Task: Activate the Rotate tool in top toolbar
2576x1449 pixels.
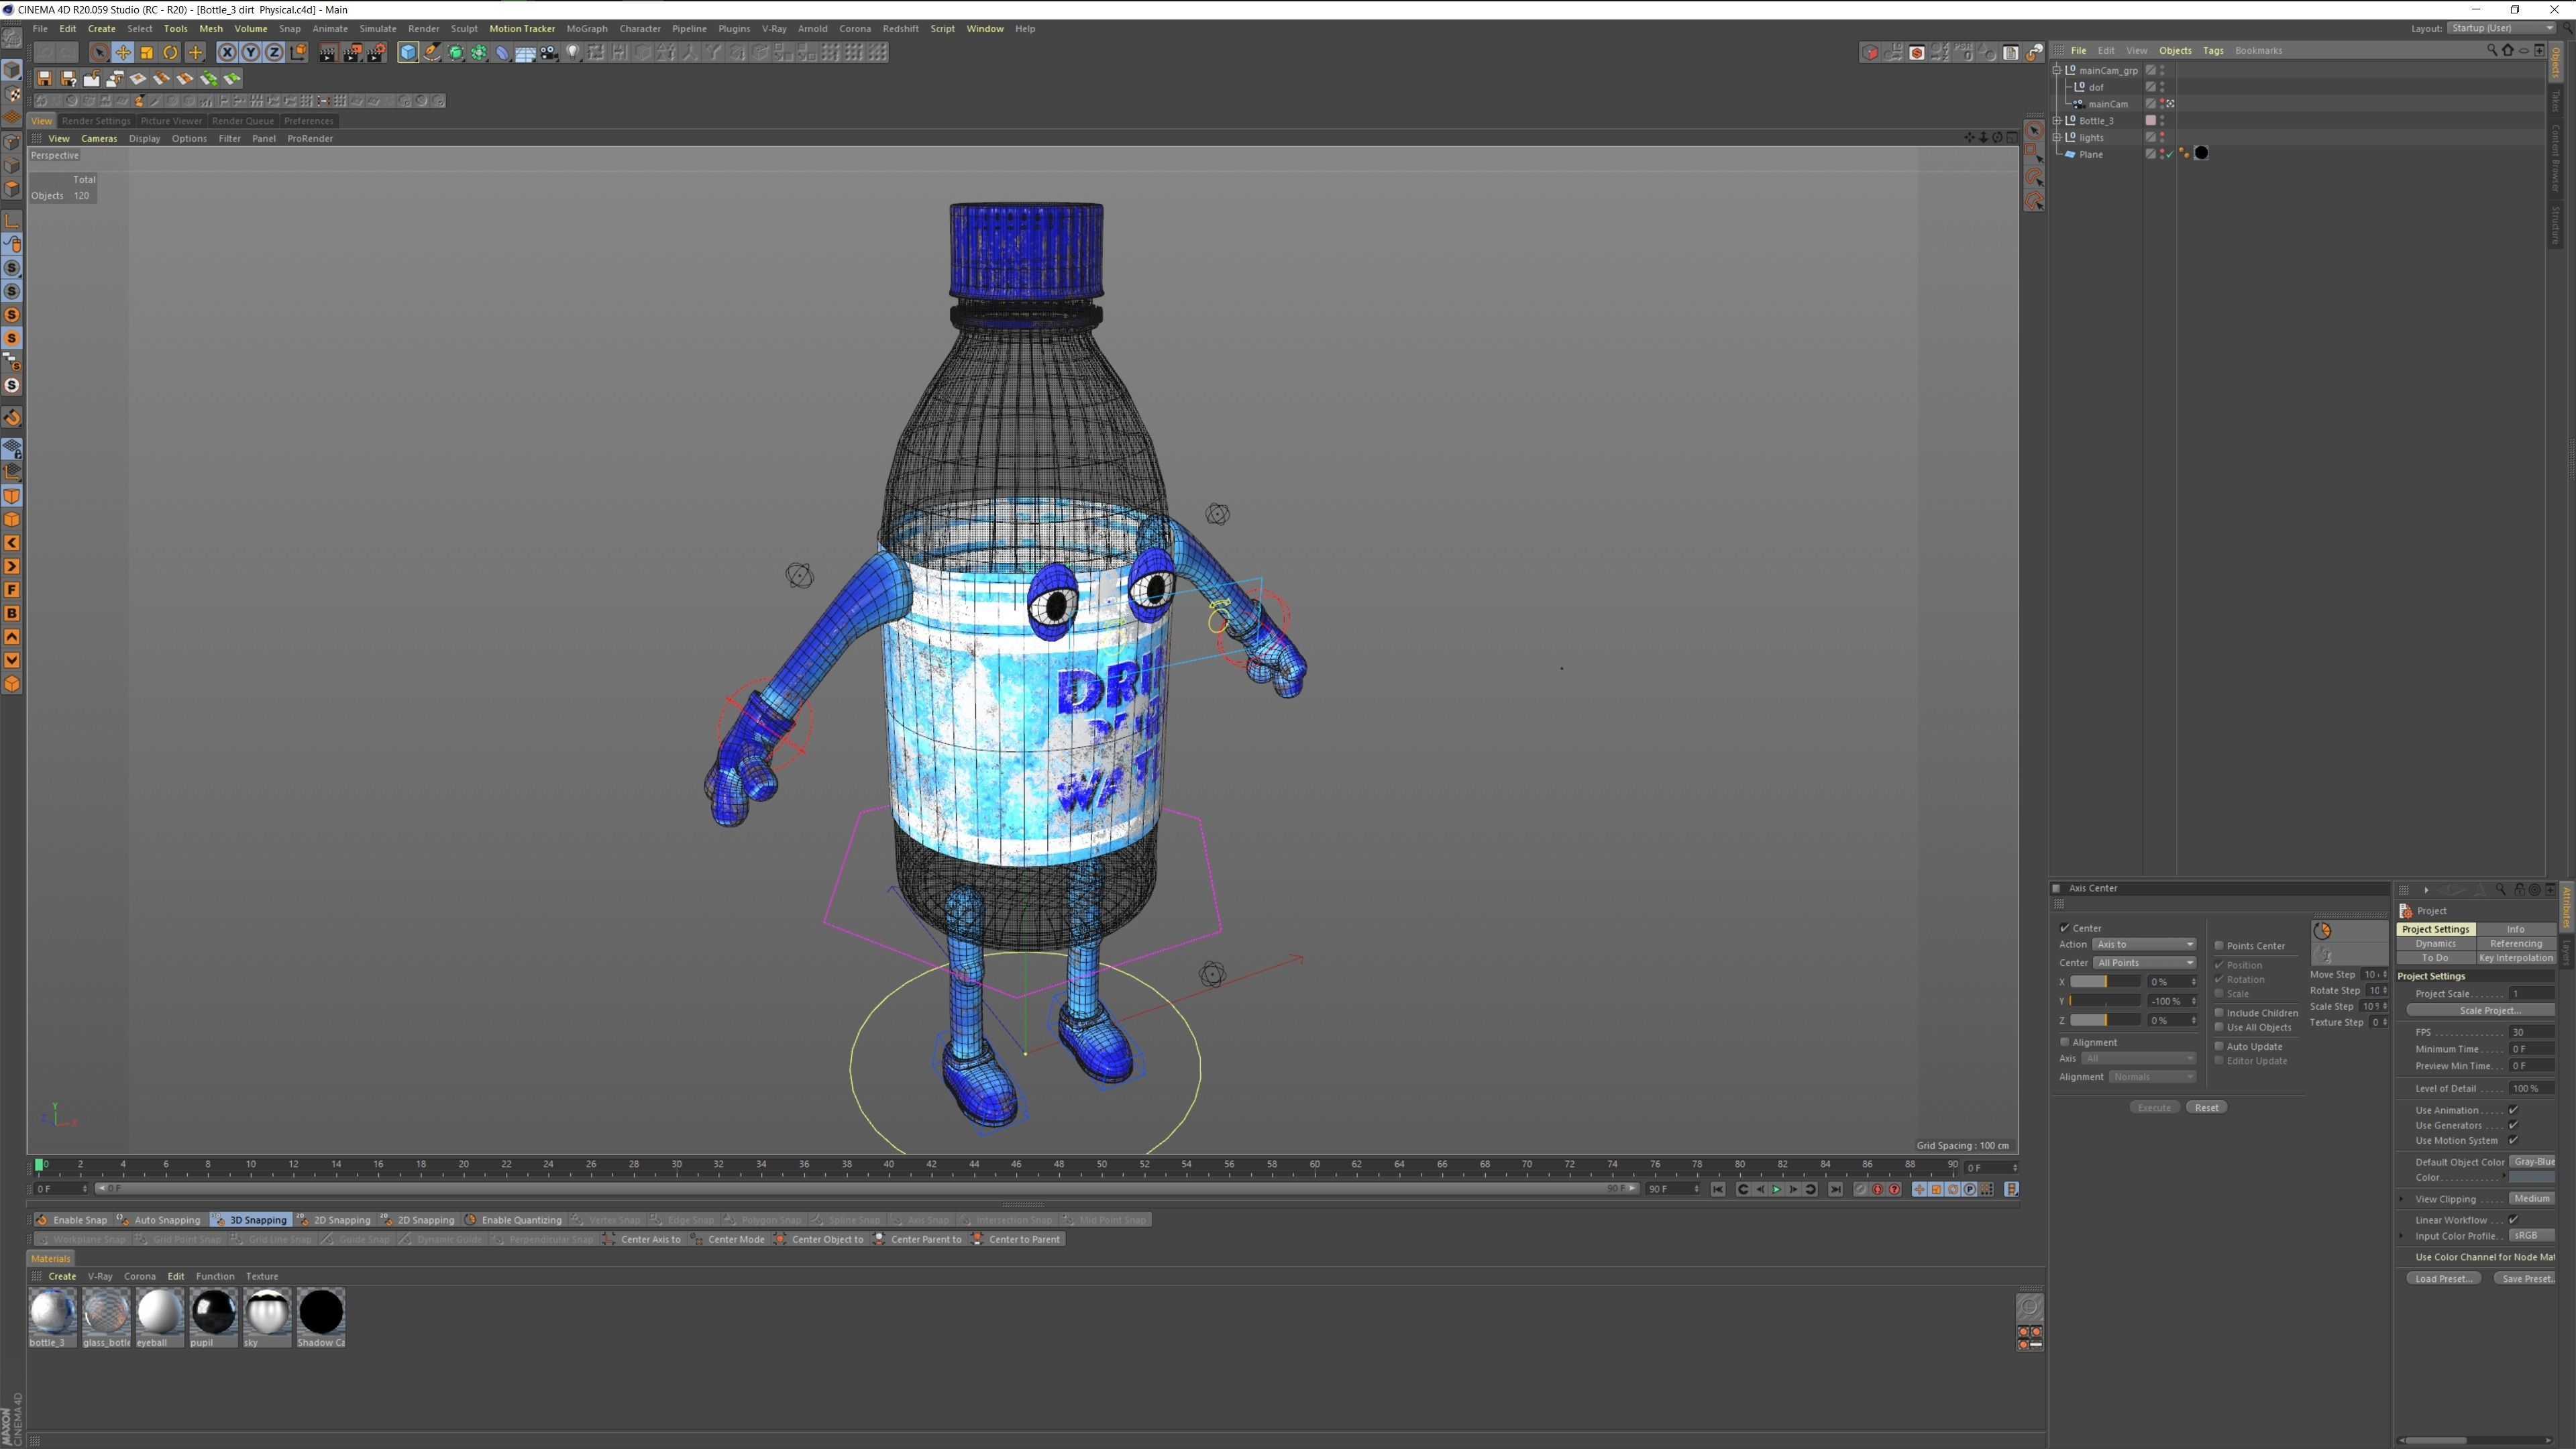Action: pos(170,52)
